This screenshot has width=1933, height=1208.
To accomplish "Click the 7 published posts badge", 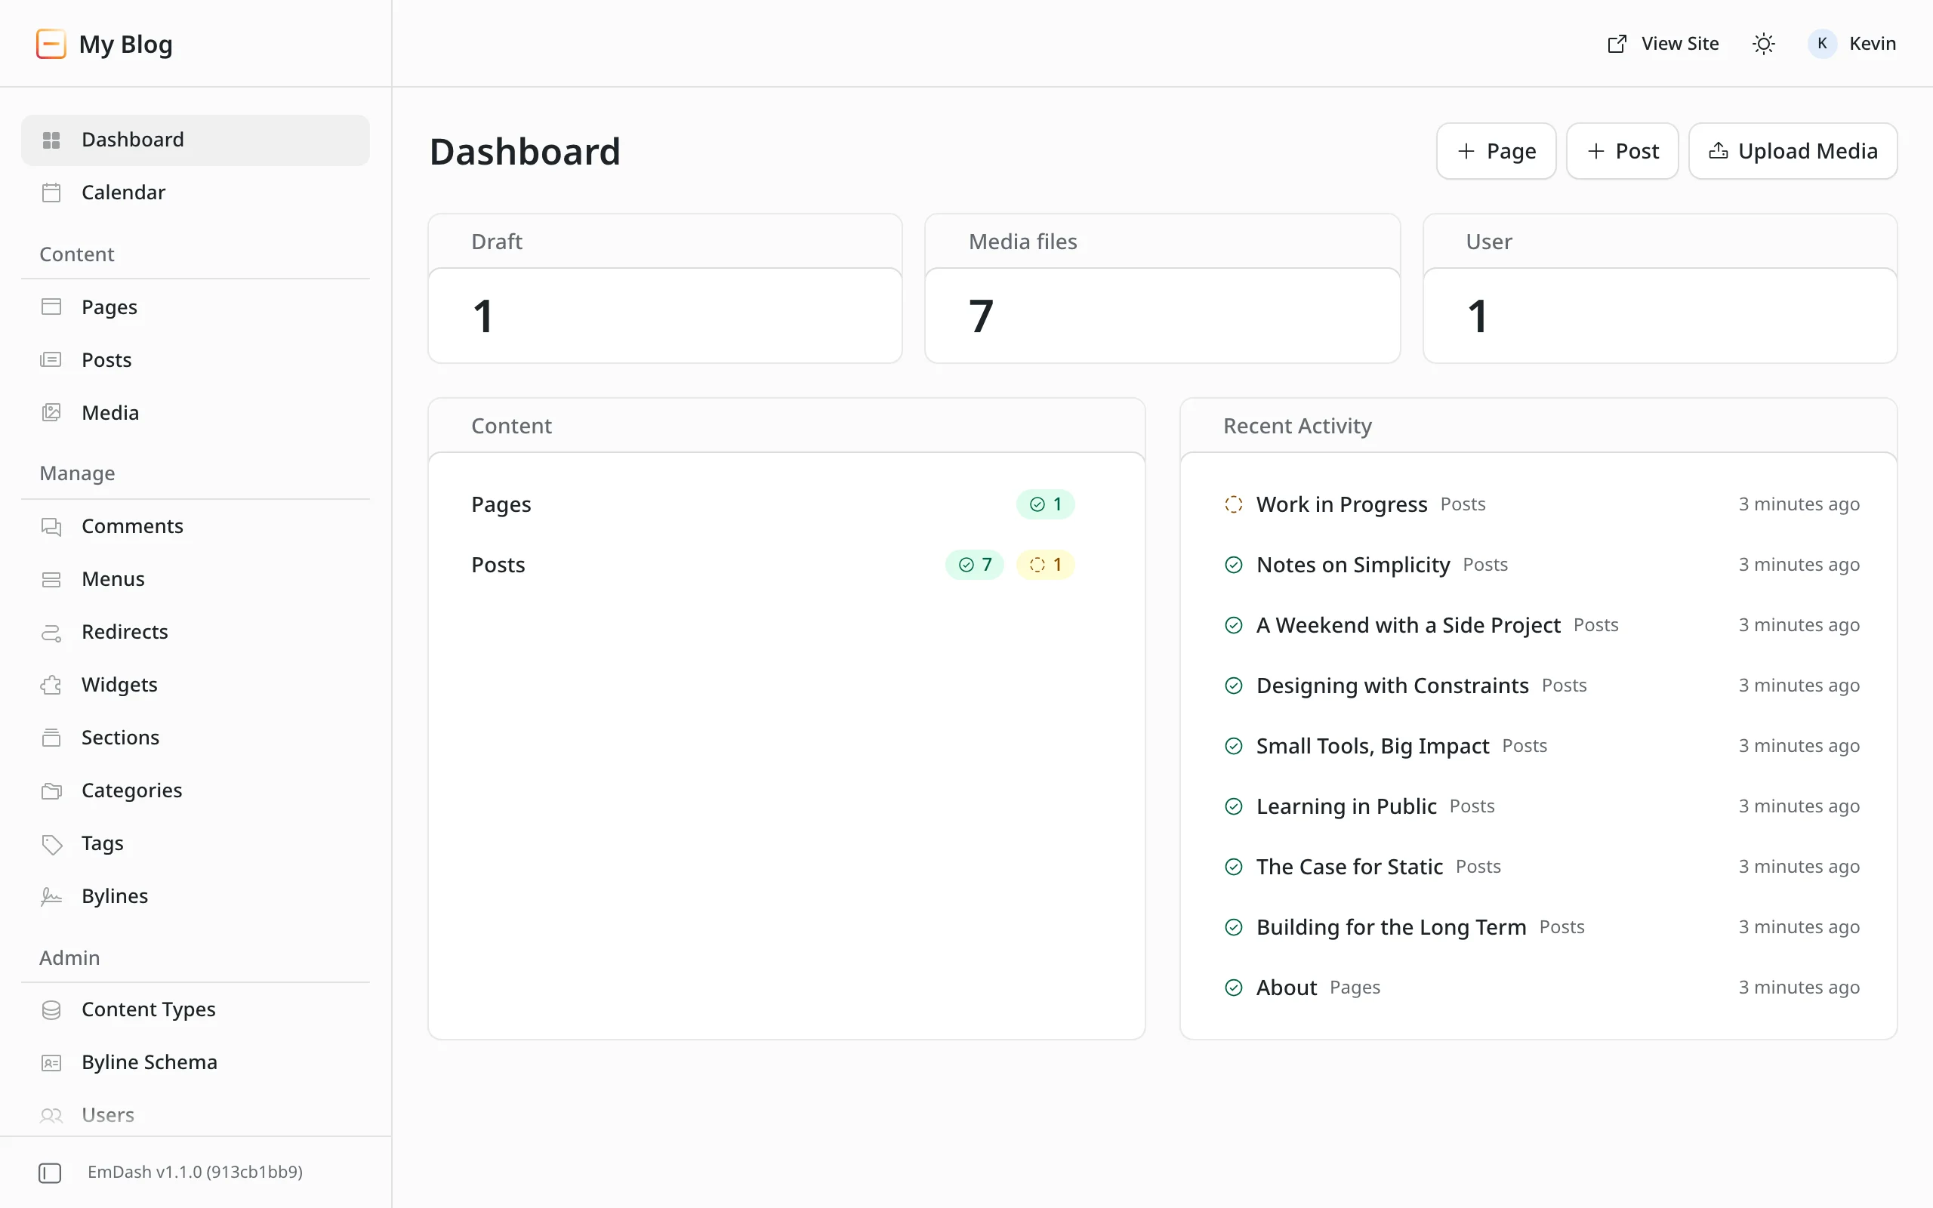I will [x=975, y=565].
